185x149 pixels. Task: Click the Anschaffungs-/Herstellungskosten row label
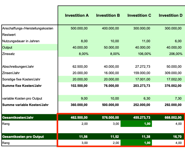[x=28, y=28]
